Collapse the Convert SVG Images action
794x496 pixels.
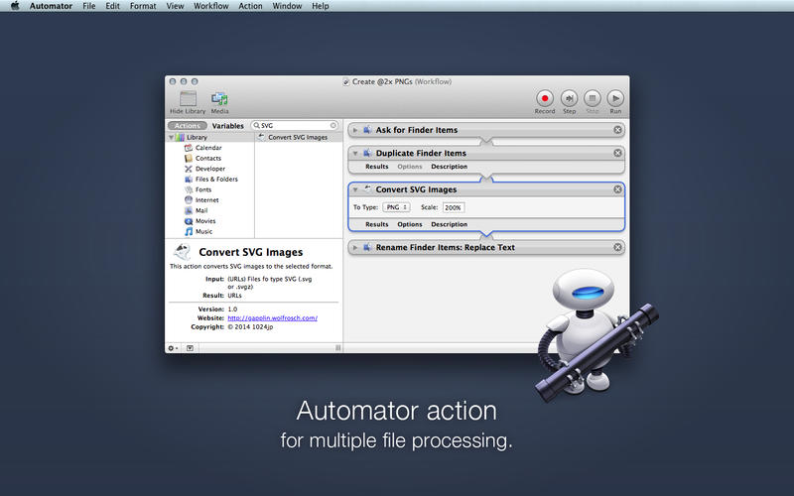pos(355,189)
